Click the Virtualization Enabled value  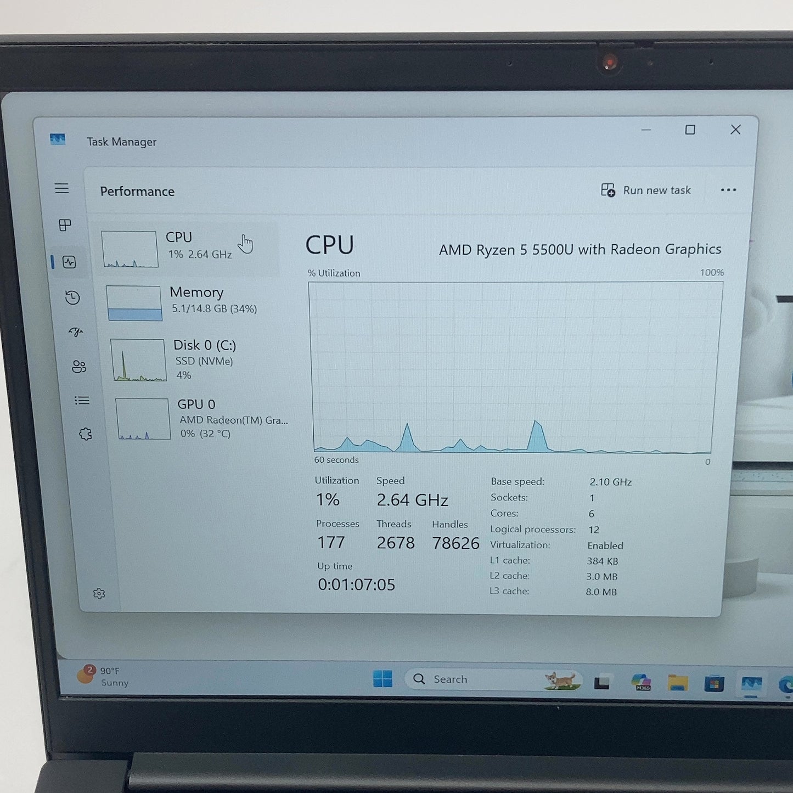pos(605,545)
